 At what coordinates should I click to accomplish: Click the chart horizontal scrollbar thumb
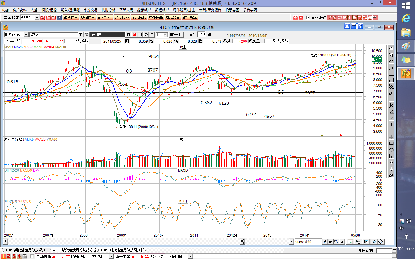point(243,241)
